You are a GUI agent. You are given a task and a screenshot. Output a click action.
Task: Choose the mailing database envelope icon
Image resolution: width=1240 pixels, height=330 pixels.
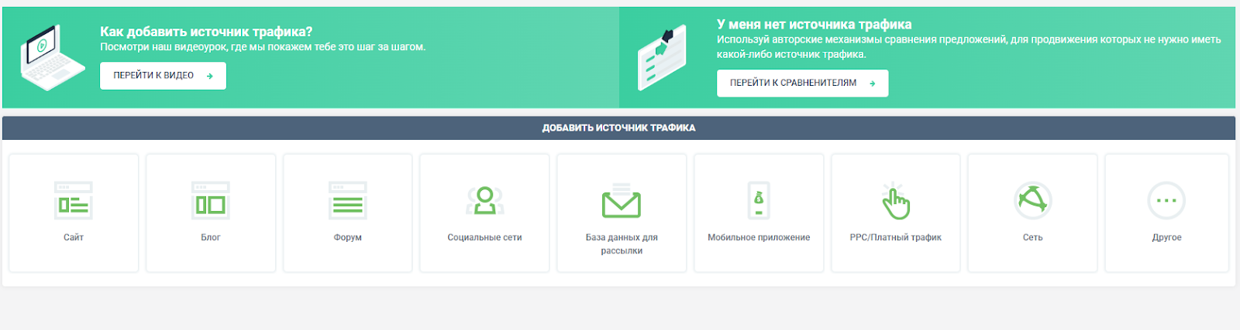click(622, 200)
